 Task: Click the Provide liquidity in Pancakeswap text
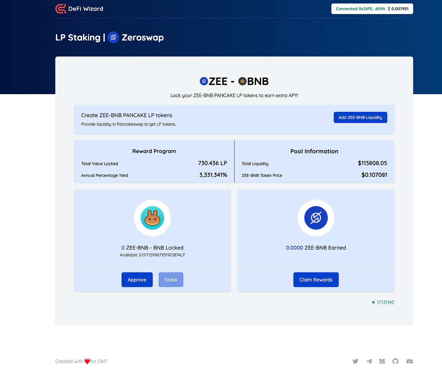128,124
